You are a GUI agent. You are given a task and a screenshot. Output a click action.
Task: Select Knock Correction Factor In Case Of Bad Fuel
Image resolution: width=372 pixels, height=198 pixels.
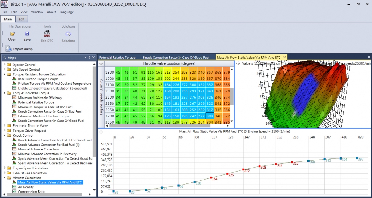tap(50, 112)
